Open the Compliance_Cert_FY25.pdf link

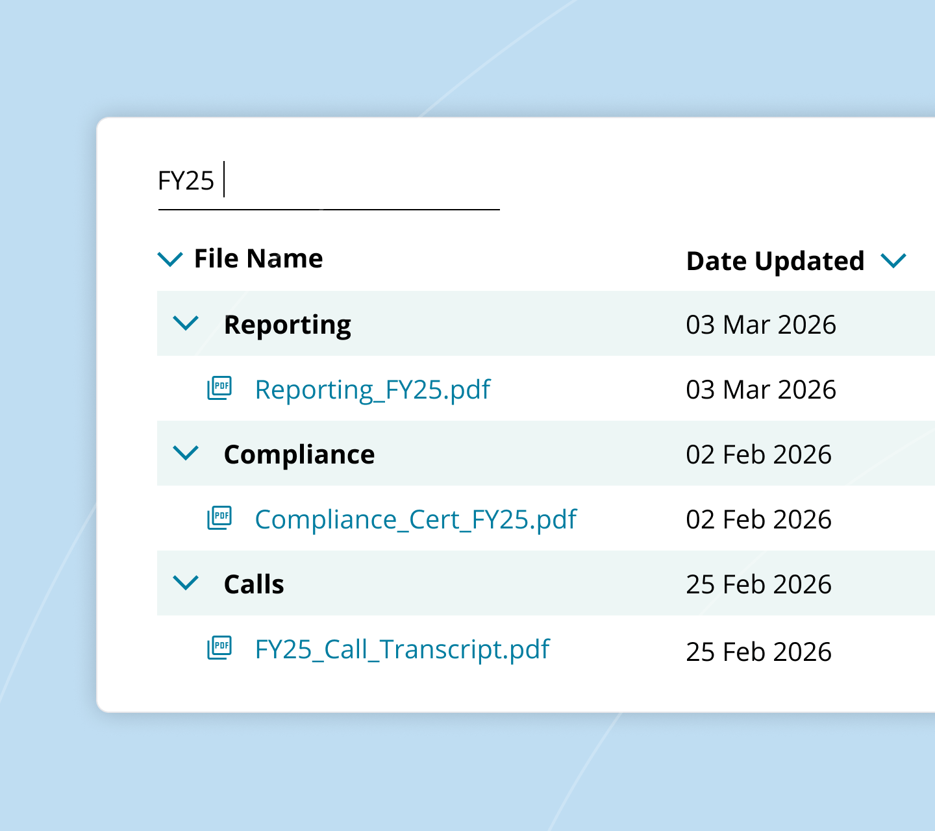[x=416, y=519]
